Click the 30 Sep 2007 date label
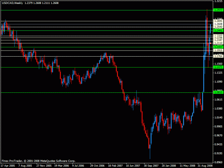224x168 pixels. [x=151, y=166]
